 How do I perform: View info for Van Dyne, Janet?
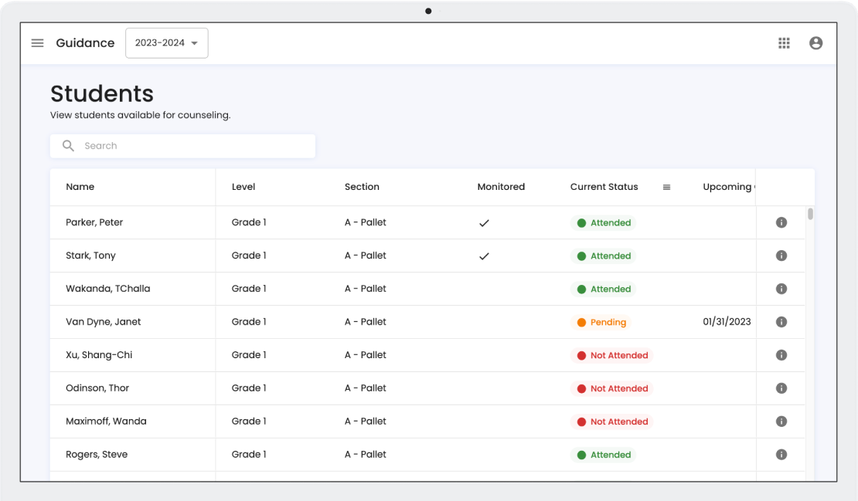781,322
